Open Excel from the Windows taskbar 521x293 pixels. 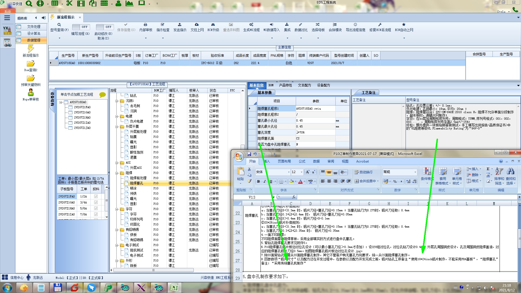(174, 288)
